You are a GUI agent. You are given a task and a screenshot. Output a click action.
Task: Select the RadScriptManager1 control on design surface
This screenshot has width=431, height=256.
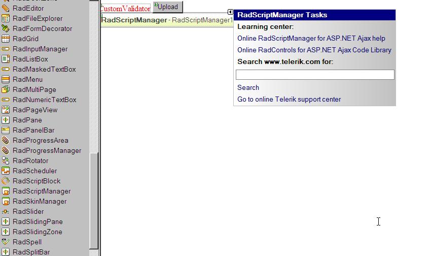167,20
